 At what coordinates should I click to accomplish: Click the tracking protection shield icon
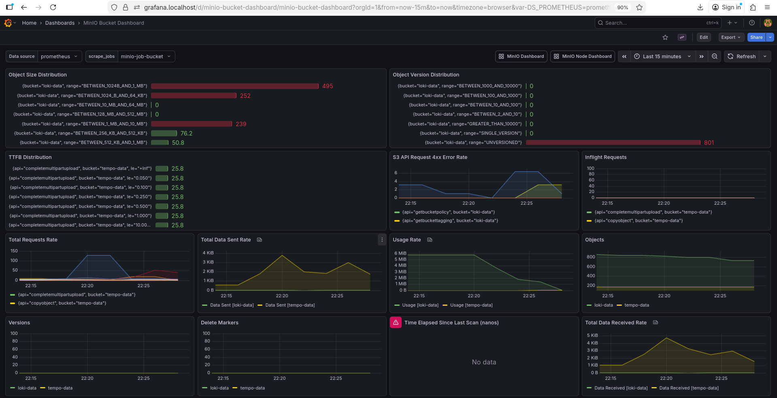coord(114,7)
